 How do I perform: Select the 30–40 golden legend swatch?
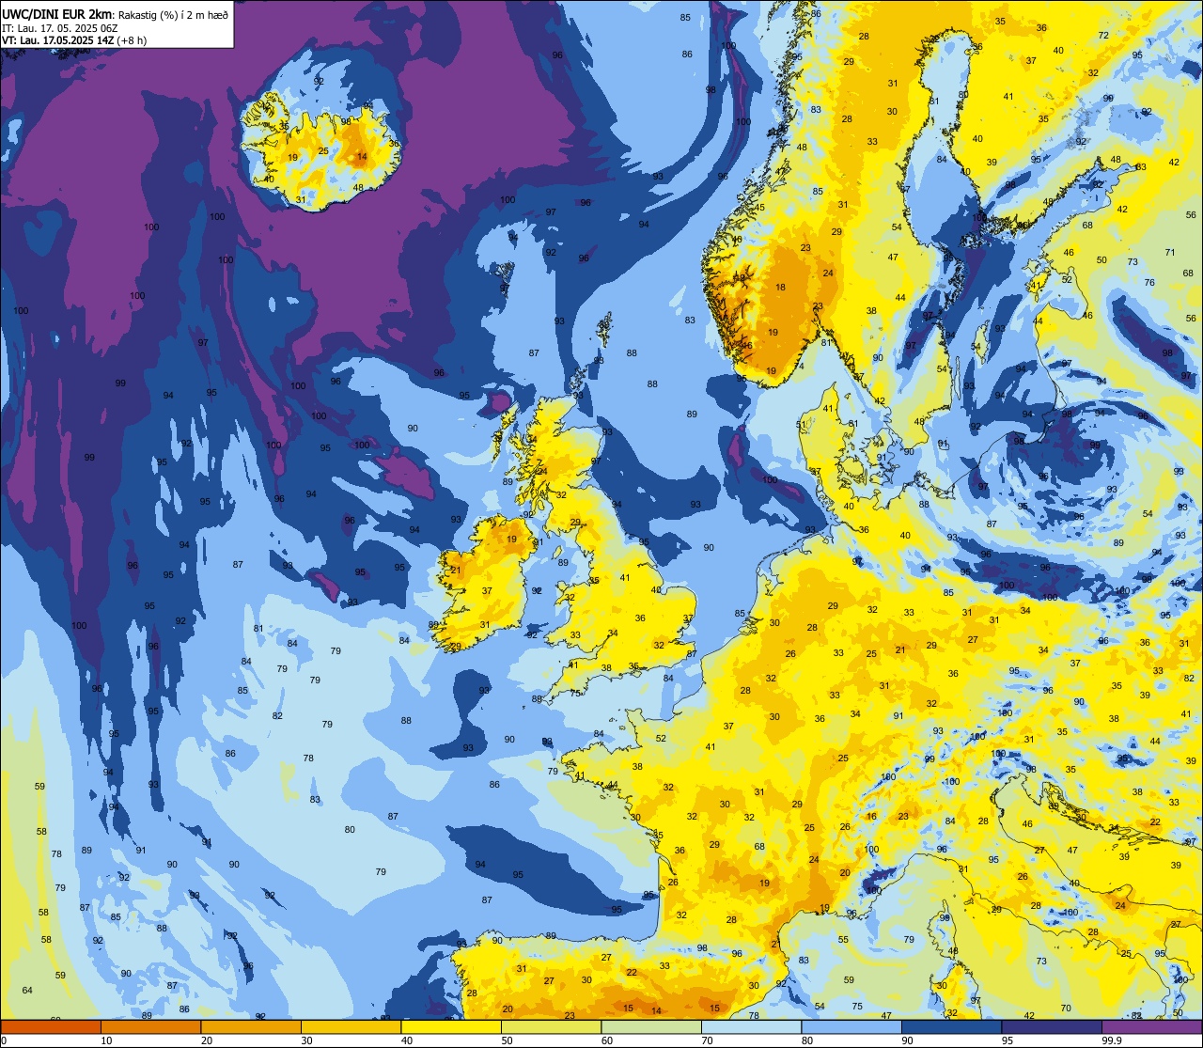(352, 1027)
